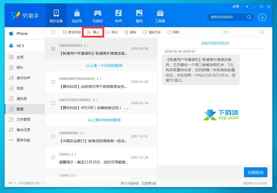Open 短信 messages in the sidebar

(25, 109)
